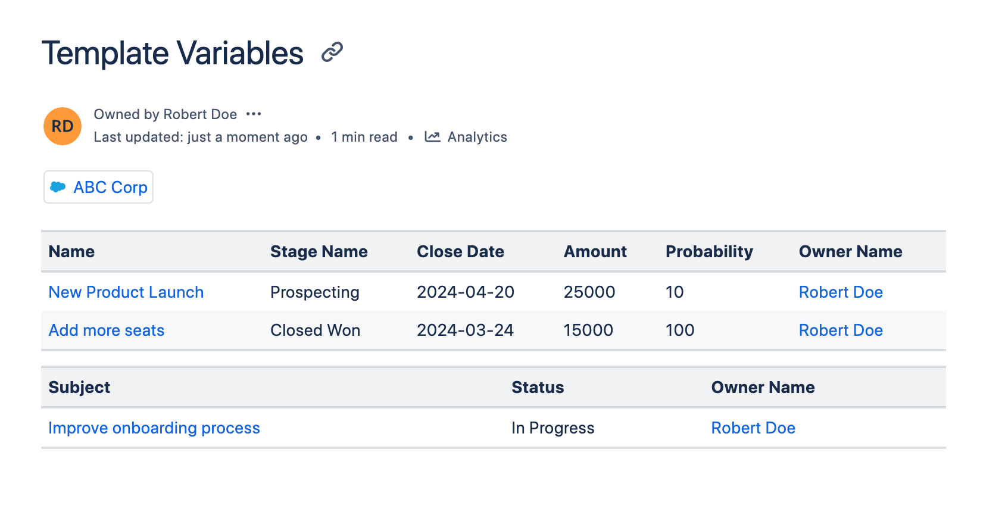Open the Analytics link
The height and width of the screenshot is (524, 1005).
477,137
